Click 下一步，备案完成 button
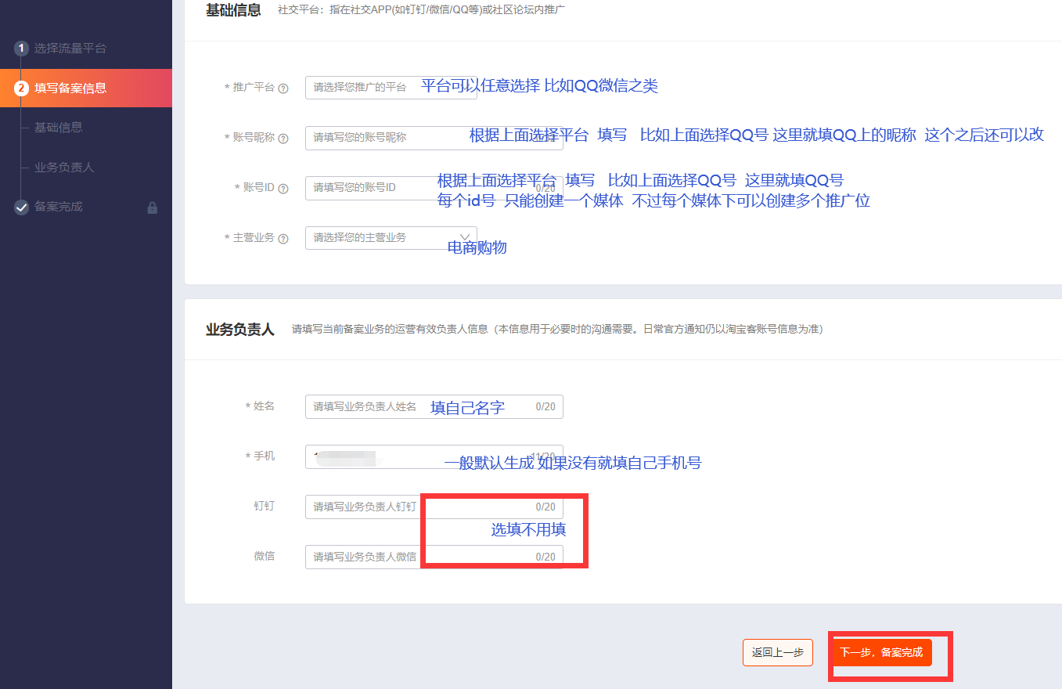This screenshot has width=1062, height=689. coord(881,652)
